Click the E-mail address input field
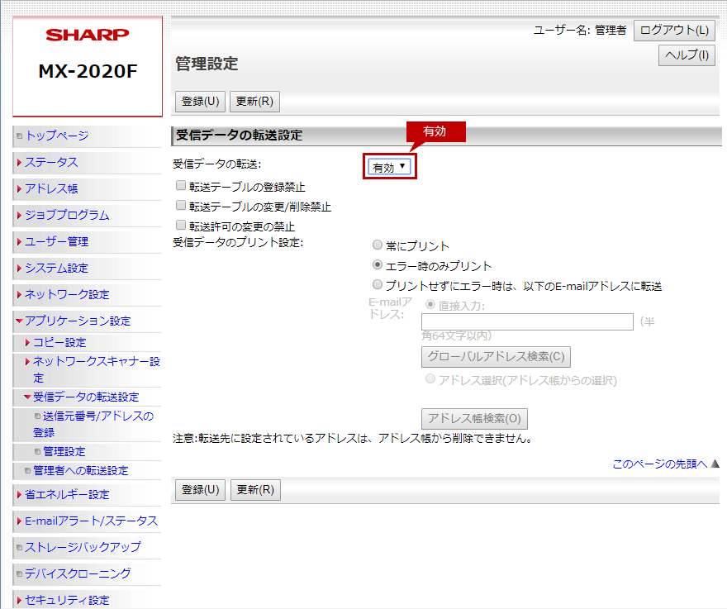The width and height of the screenshot is (727, 609). (x=527, y=321)
